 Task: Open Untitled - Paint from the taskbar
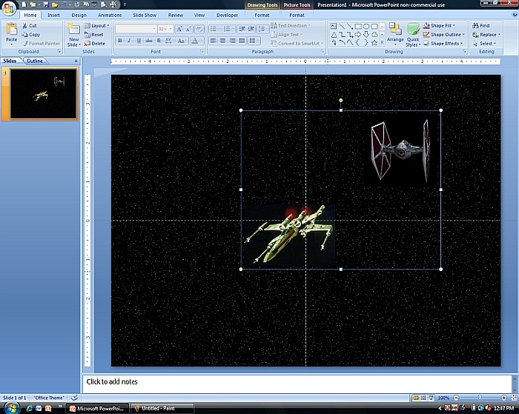158,408
